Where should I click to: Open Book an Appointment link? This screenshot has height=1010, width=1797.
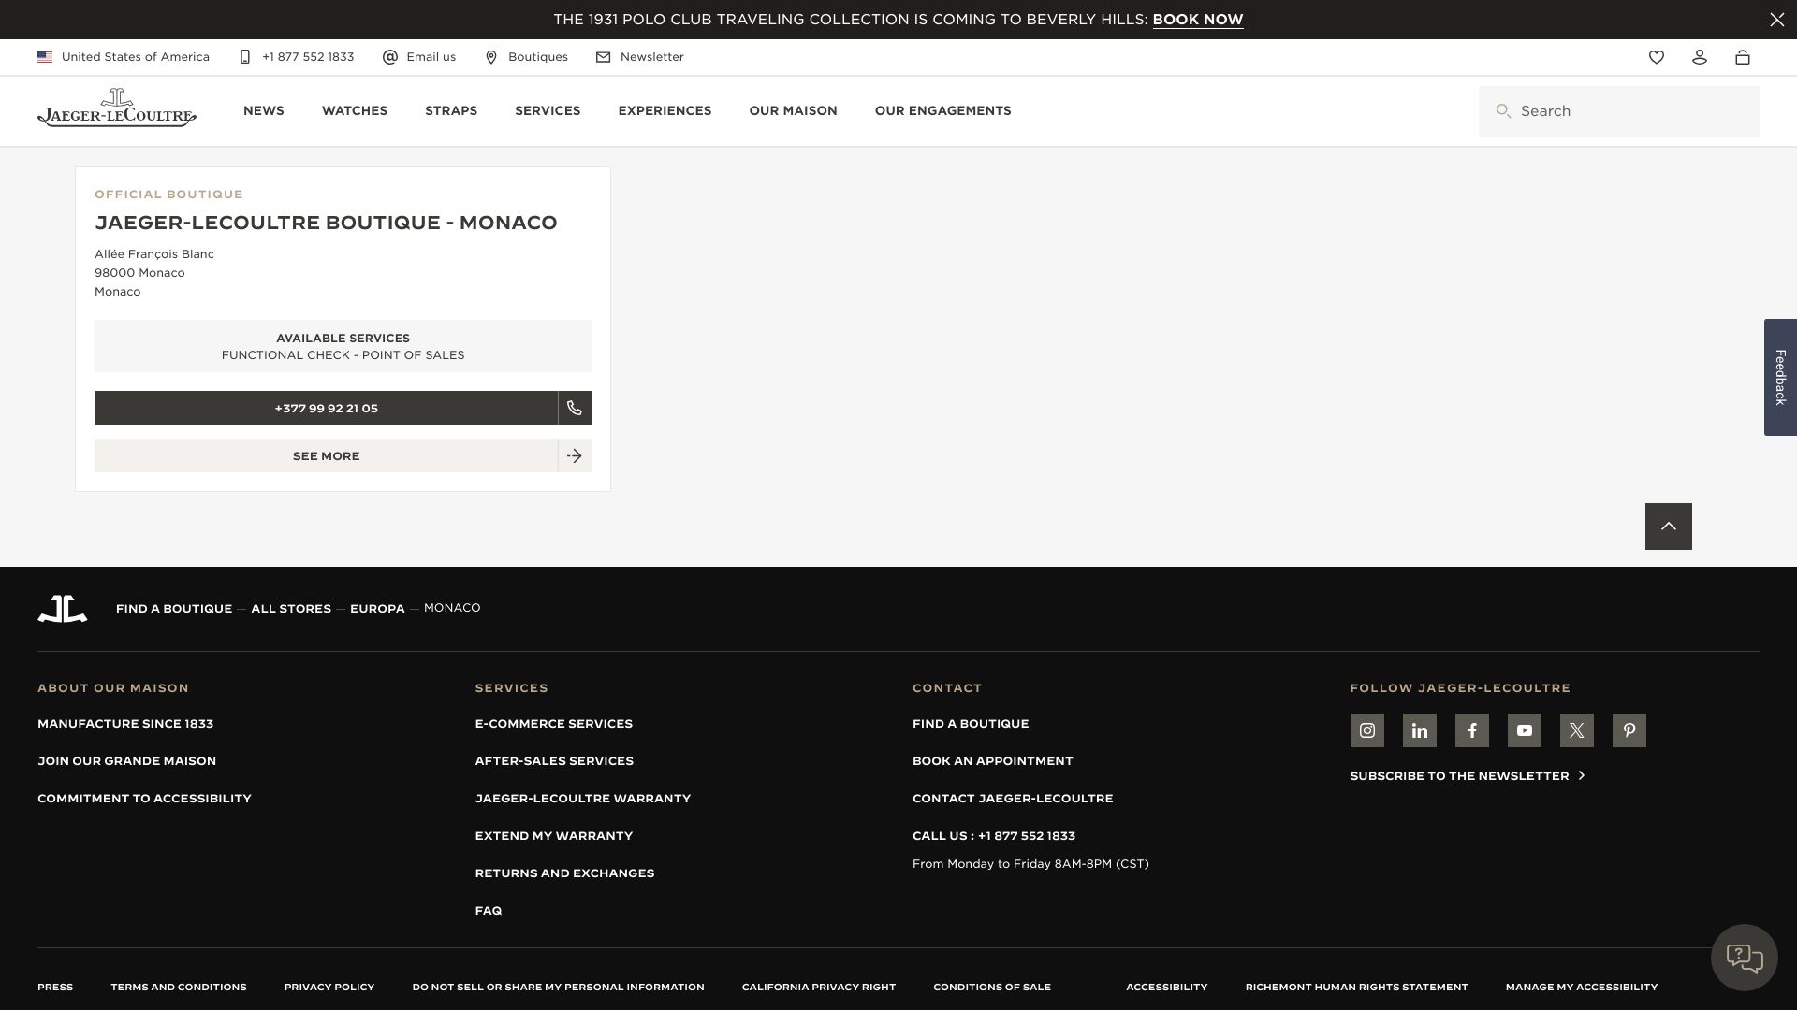pyautogui.click(x=993, y=761)
